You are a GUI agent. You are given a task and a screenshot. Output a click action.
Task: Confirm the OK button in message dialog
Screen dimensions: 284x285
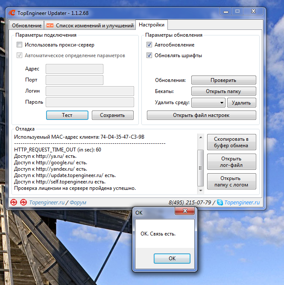[172, 259]
